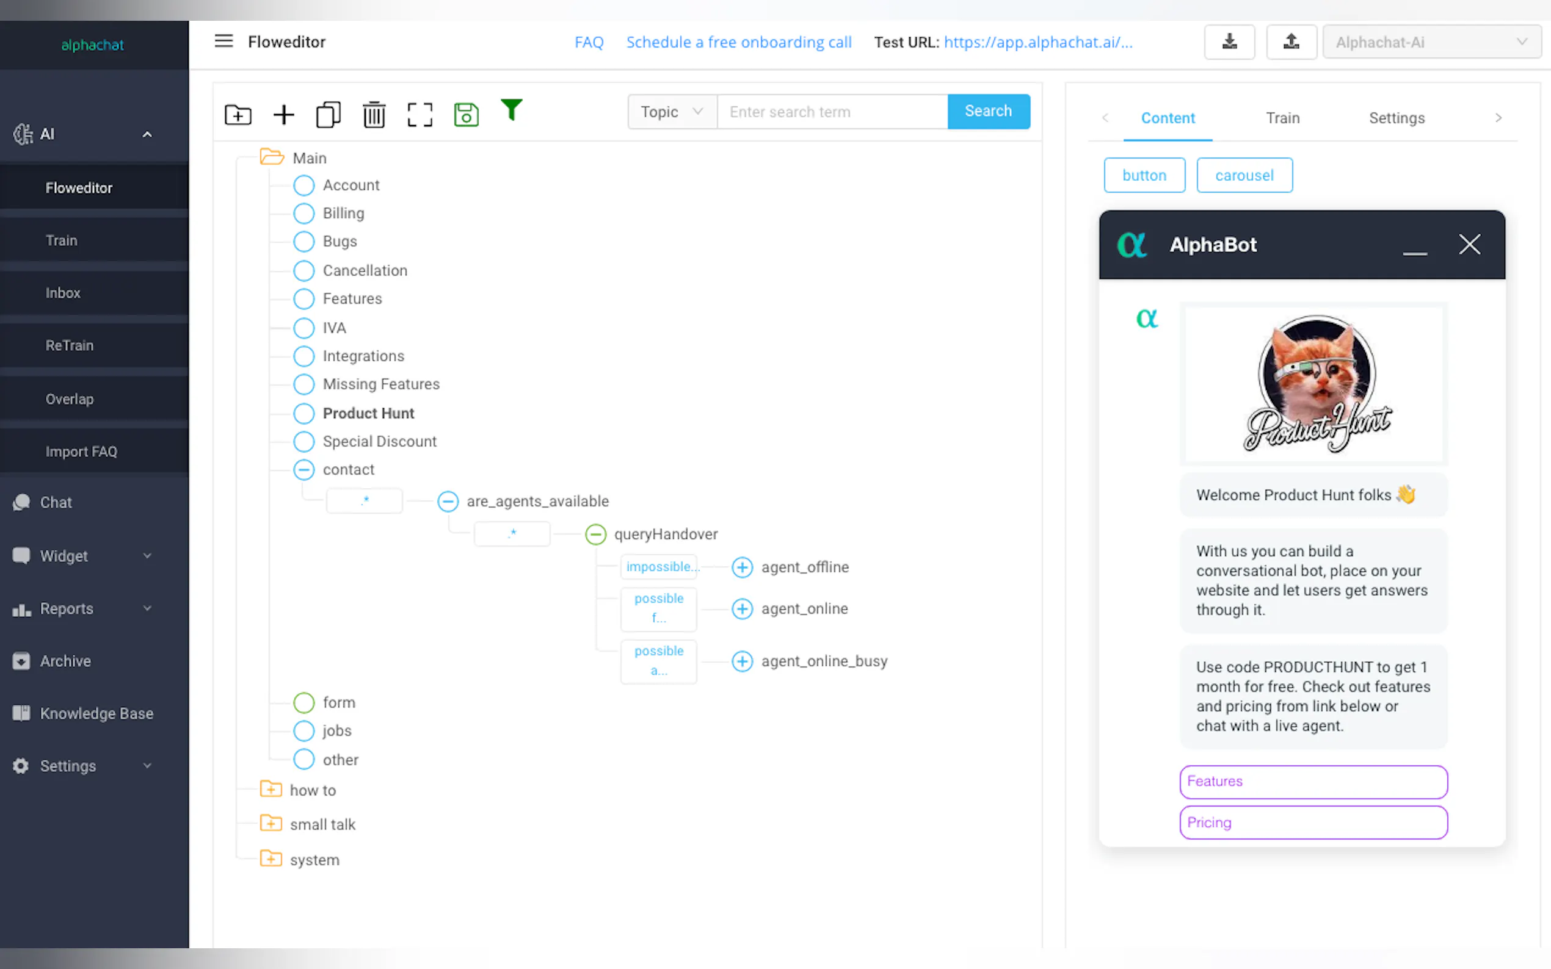1551x969 pixels.
Task: Click the duplicate copy icon
Action: coord(329,115)
